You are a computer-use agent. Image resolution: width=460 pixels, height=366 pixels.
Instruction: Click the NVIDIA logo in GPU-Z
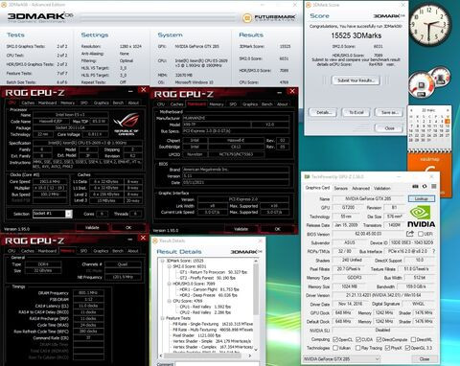[x=421, y=217]
